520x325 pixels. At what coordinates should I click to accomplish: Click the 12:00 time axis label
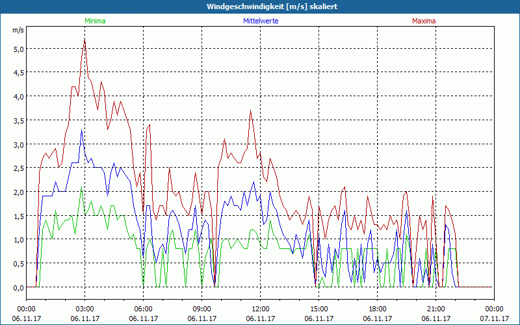pyautogui.click(x=261, y=309)
